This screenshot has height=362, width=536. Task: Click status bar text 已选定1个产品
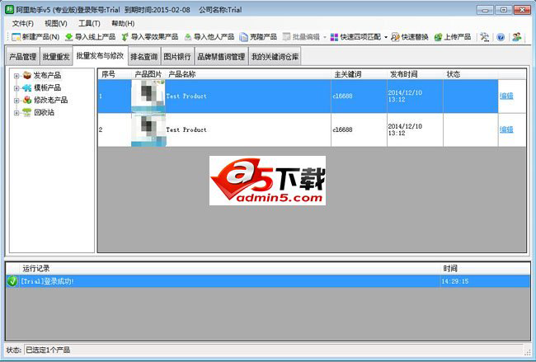point(48,350)
